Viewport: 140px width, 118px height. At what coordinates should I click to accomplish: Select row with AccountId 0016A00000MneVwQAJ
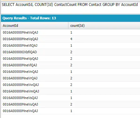coord(70,85)
